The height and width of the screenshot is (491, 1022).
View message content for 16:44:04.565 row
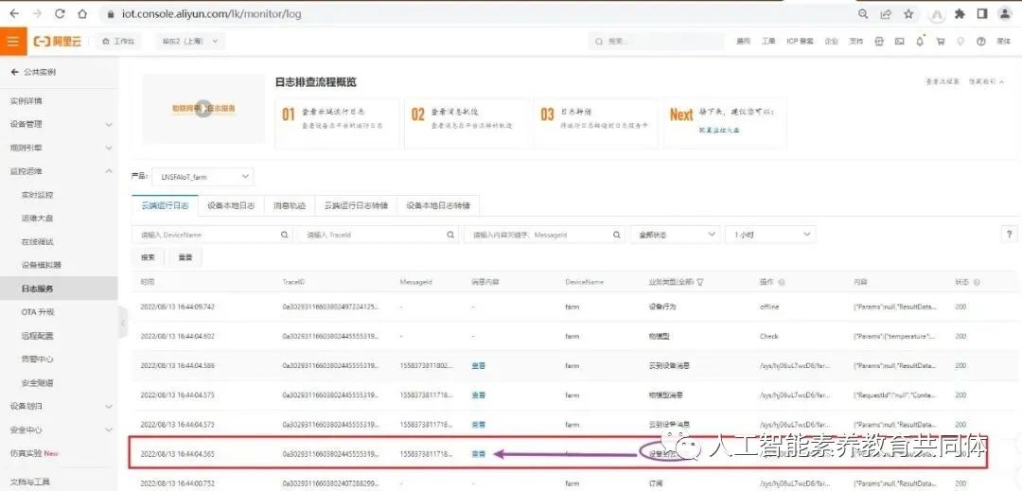(x=479, y=454)
